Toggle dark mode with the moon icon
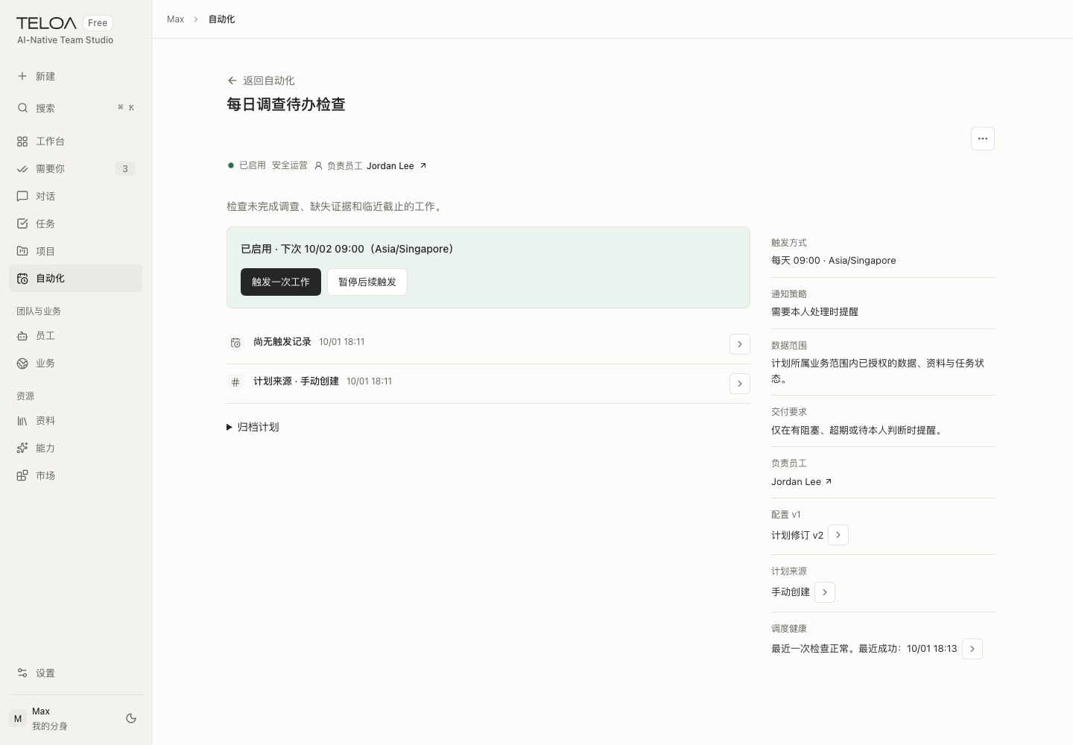The image size is (1073, 745). (x=131, y=718)
